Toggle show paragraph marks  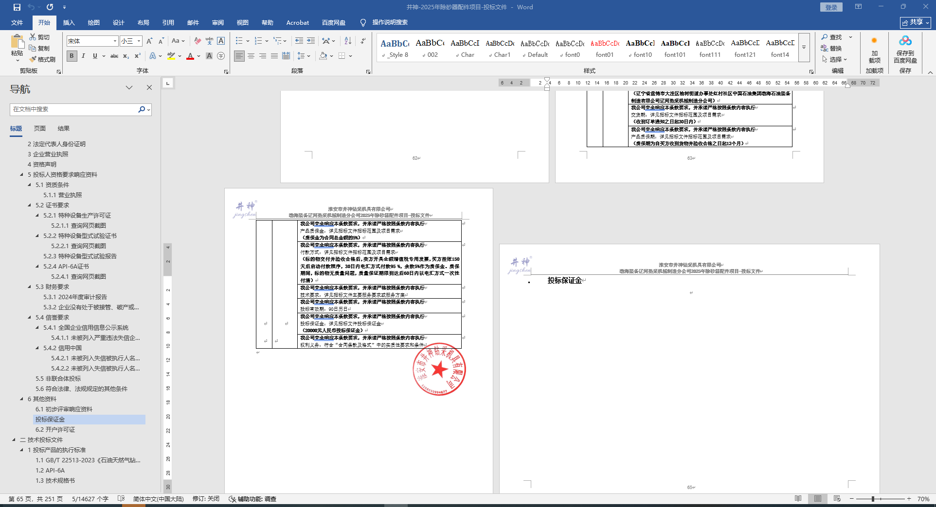click(363, 41)
